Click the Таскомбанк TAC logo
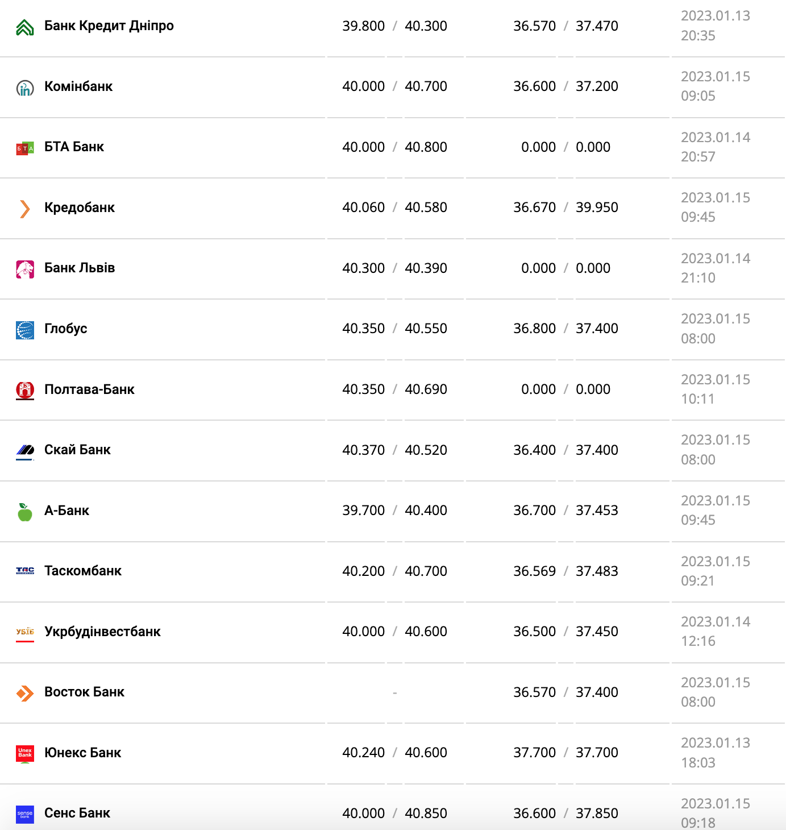 click(x=25, y=571)
